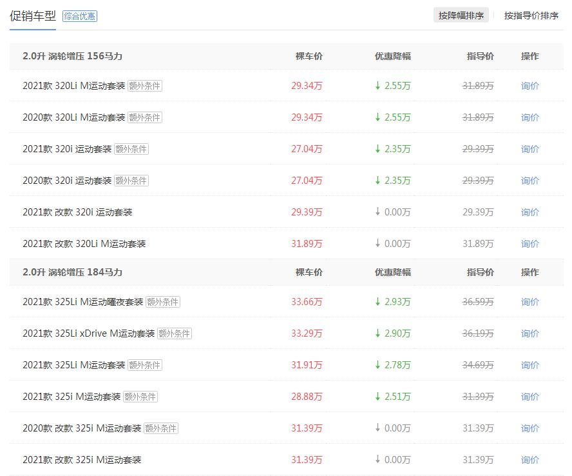This screenshot has height=476, width=572.
Task: Open 额外条件 tag on 2021款 320i 运动套装
Action: [131, 149]
